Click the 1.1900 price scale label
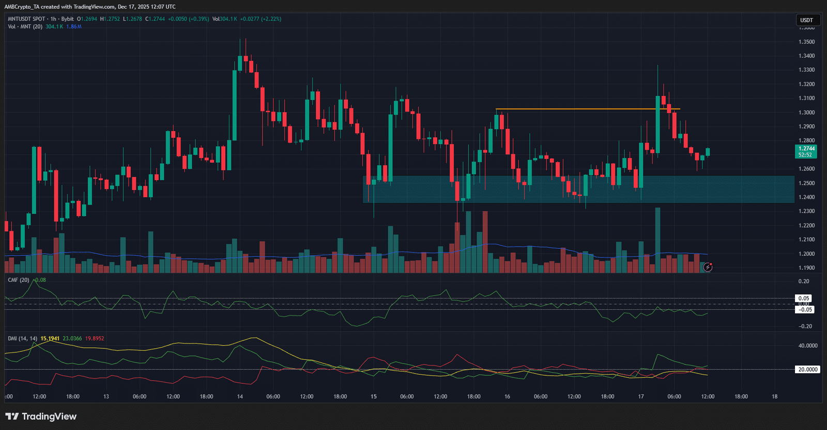This screenshot has width=827, height=430. tap(807, 268)
